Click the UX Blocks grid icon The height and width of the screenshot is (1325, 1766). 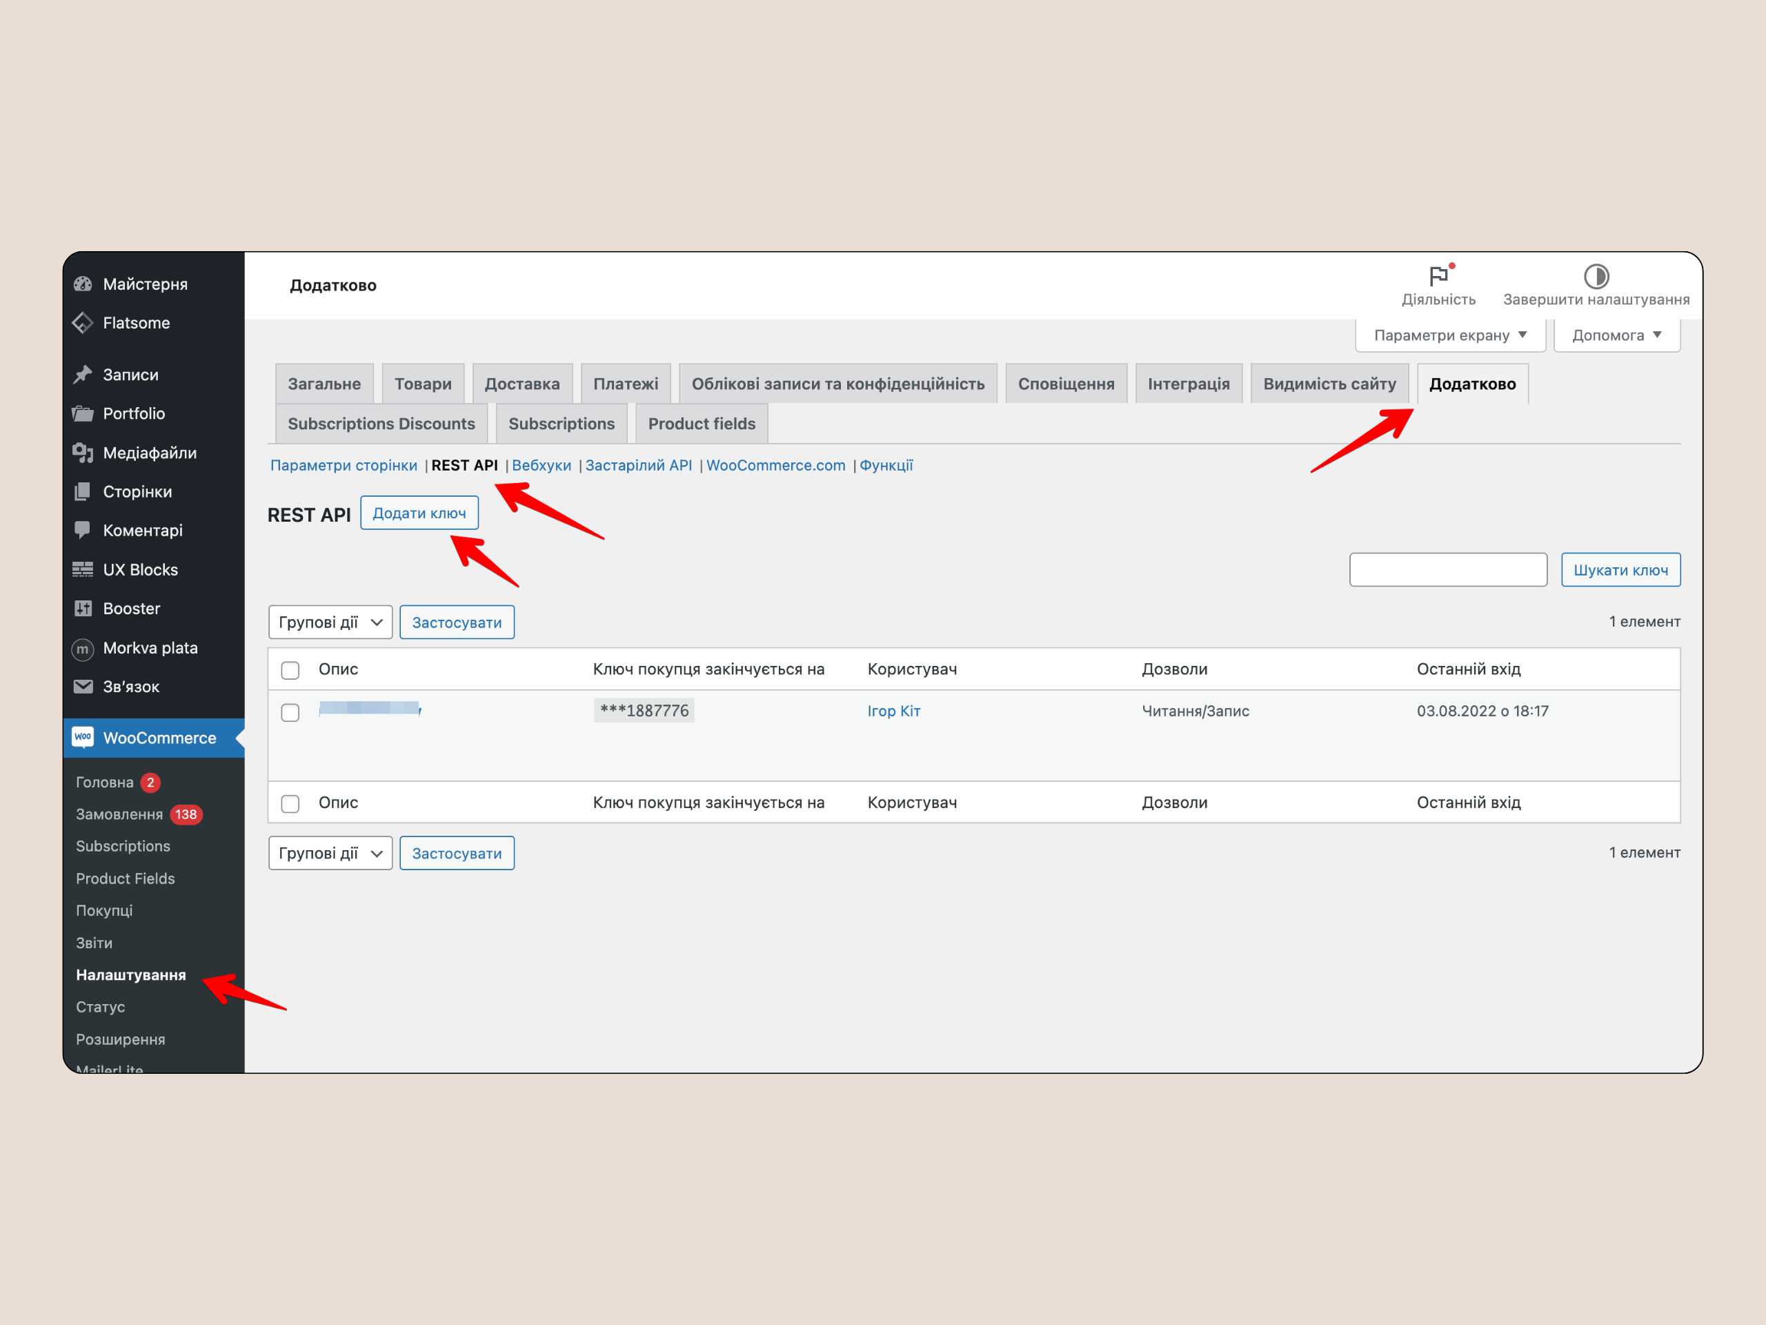[x=82, y=569]
